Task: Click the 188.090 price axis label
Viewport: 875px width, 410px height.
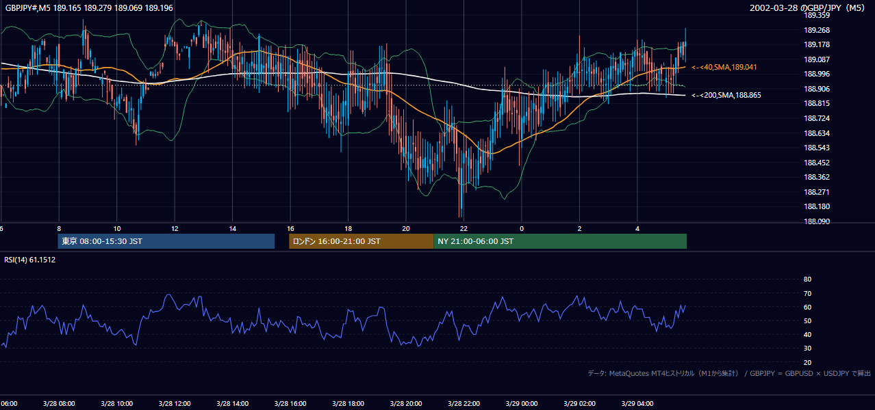Action: 816,221
